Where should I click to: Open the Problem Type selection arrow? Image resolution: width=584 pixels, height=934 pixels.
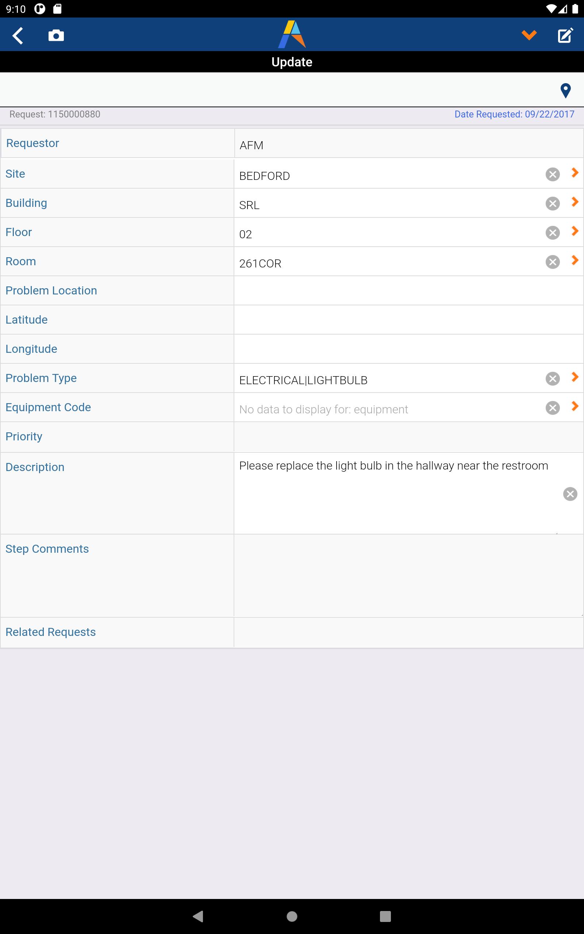pyautogui.click(x=575, y=377)
